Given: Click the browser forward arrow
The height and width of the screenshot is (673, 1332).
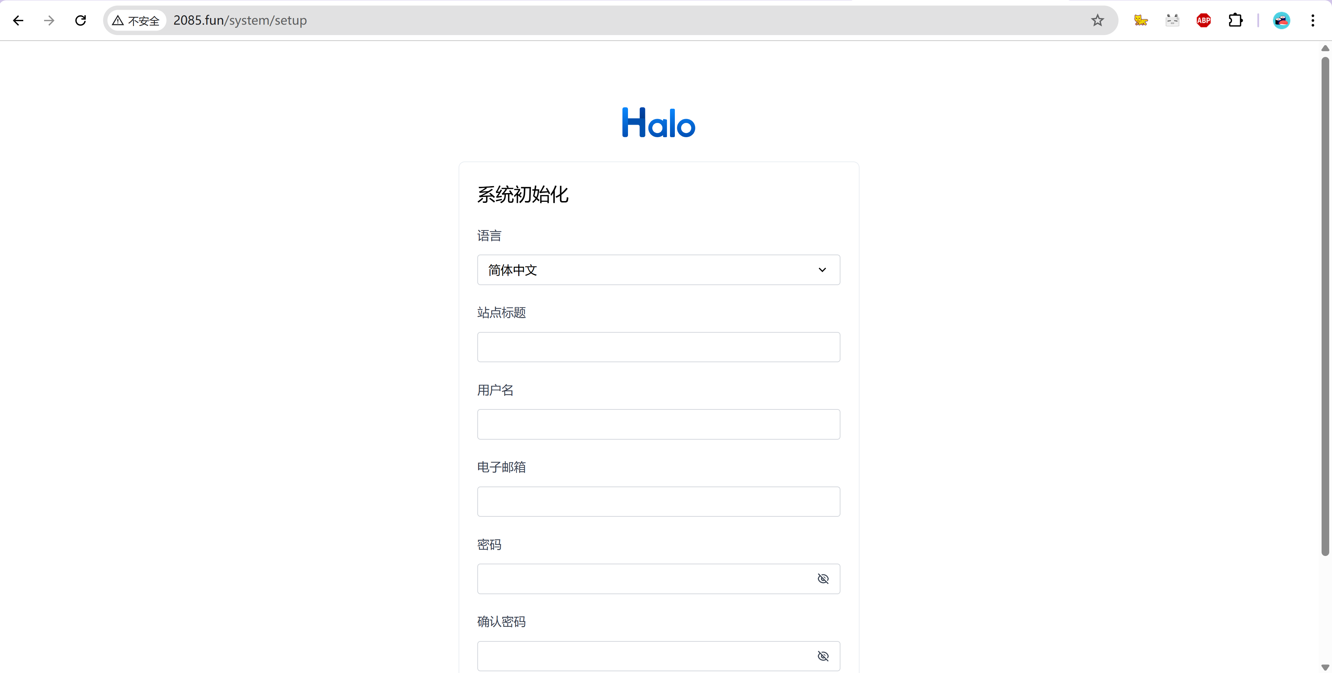Looking at the screenshot, I should (x=49, y=20).
